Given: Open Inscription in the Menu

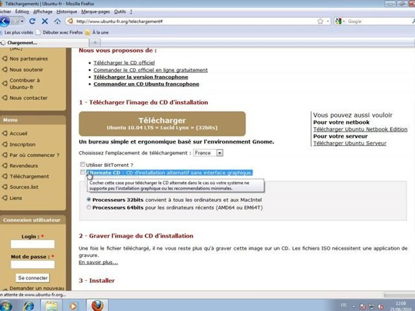Looking at the screenshot, I should (x=22, y=144).
